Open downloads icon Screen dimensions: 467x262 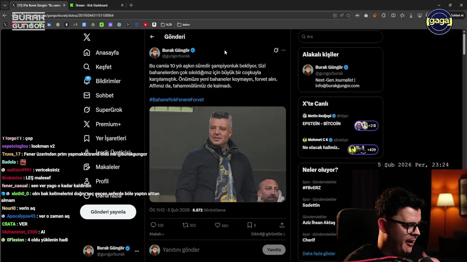411,15
